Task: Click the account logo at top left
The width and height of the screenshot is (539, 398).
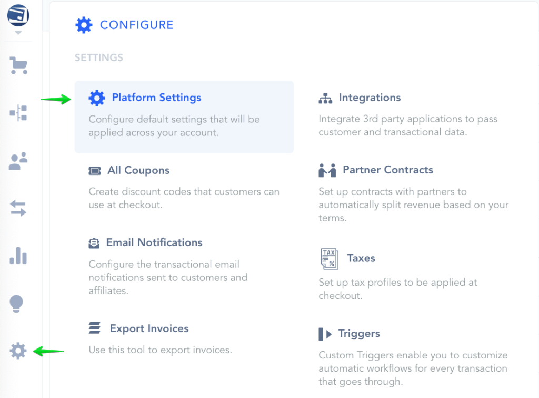Action: (18, 15)
